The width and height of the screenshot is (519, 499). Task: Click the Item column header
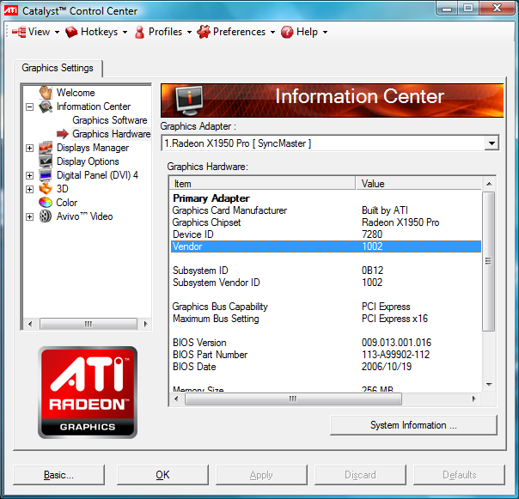pyautogui.click(x=262, y=184)
